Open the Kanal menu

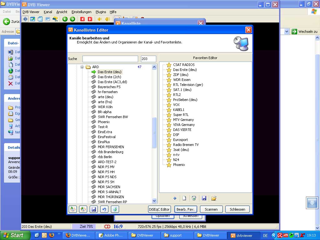pos(48,12)
